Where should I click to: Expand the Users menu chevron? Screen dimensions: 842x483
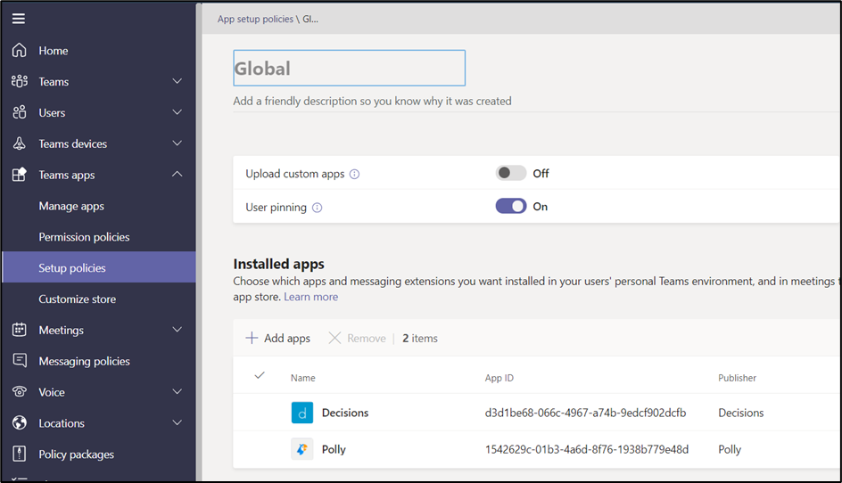click(177, 112)
